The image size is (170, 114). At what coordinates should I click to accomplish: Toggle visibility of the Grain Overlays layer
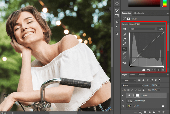pos(123,101)
